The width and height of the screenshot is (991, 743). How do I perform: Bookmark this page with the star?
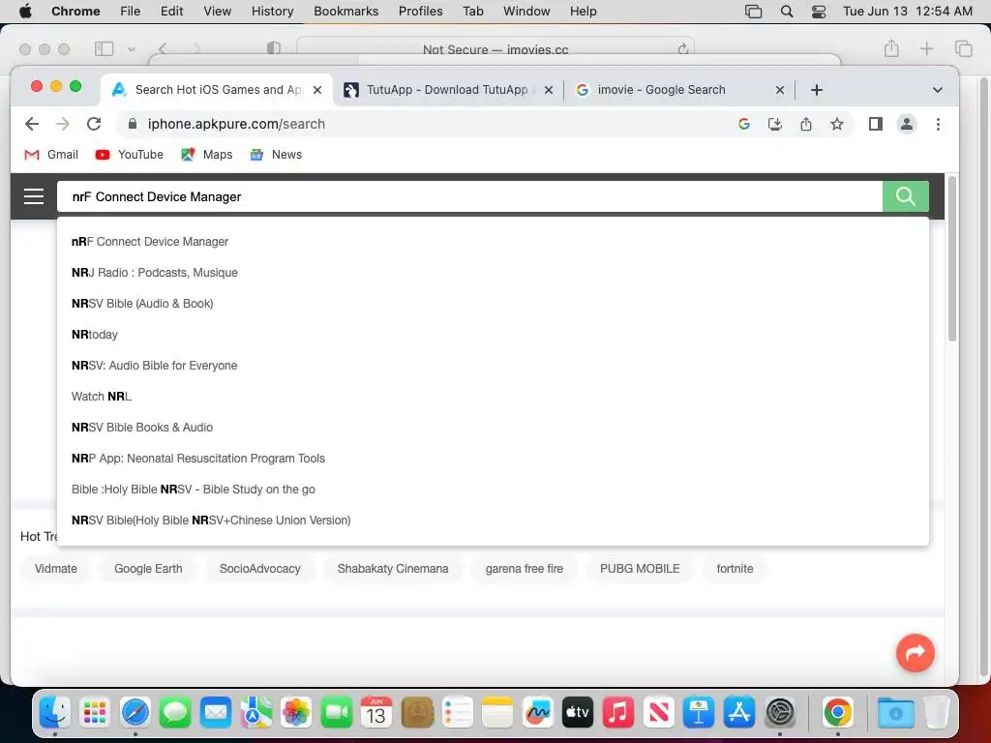point(837,124)
